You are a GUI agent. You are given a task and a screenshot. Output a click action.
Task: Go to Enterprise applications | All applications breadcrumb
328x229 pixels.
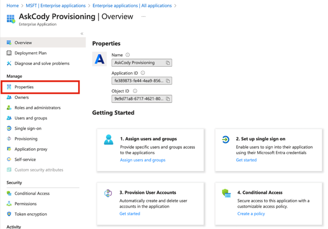(x=132, y=6)
